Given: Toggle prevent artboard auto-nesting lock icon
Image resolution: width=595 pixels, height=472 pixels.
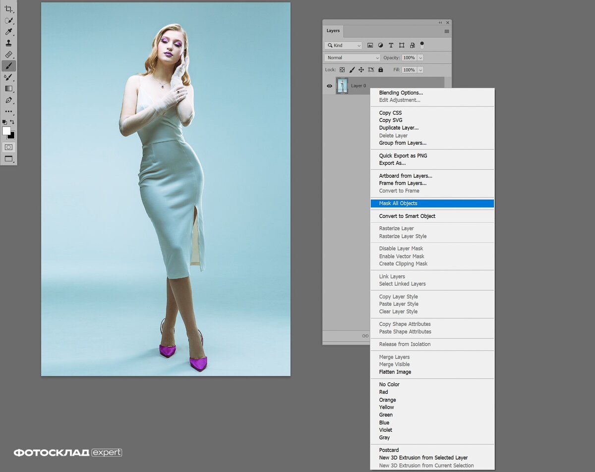Looking at the screenshot, I should click(x=371, y=70).
